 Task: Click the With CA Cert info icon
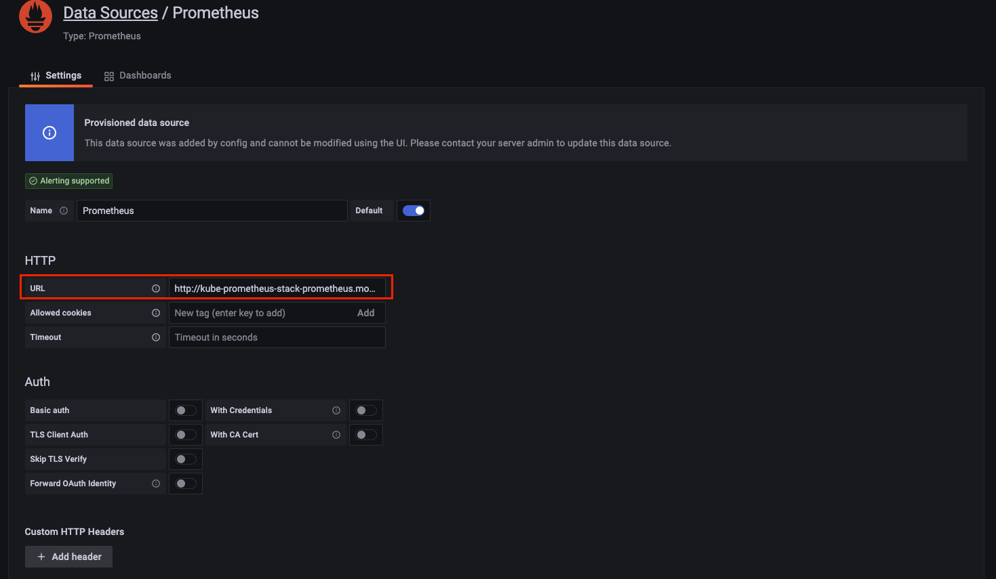coord(336,435)
